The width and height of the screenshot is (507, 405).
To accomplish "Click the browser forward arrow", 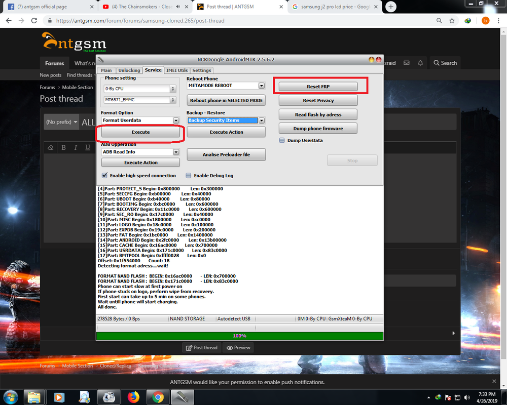I will tap(21, 21).
